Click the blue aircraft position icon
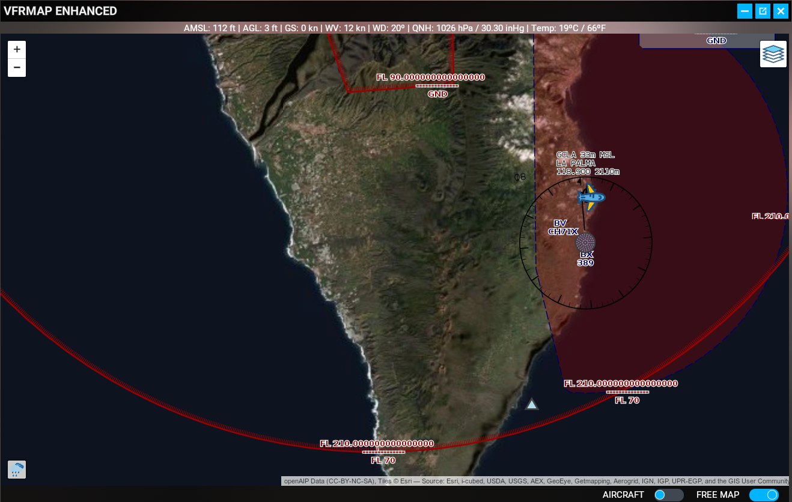 click(591, 197)
